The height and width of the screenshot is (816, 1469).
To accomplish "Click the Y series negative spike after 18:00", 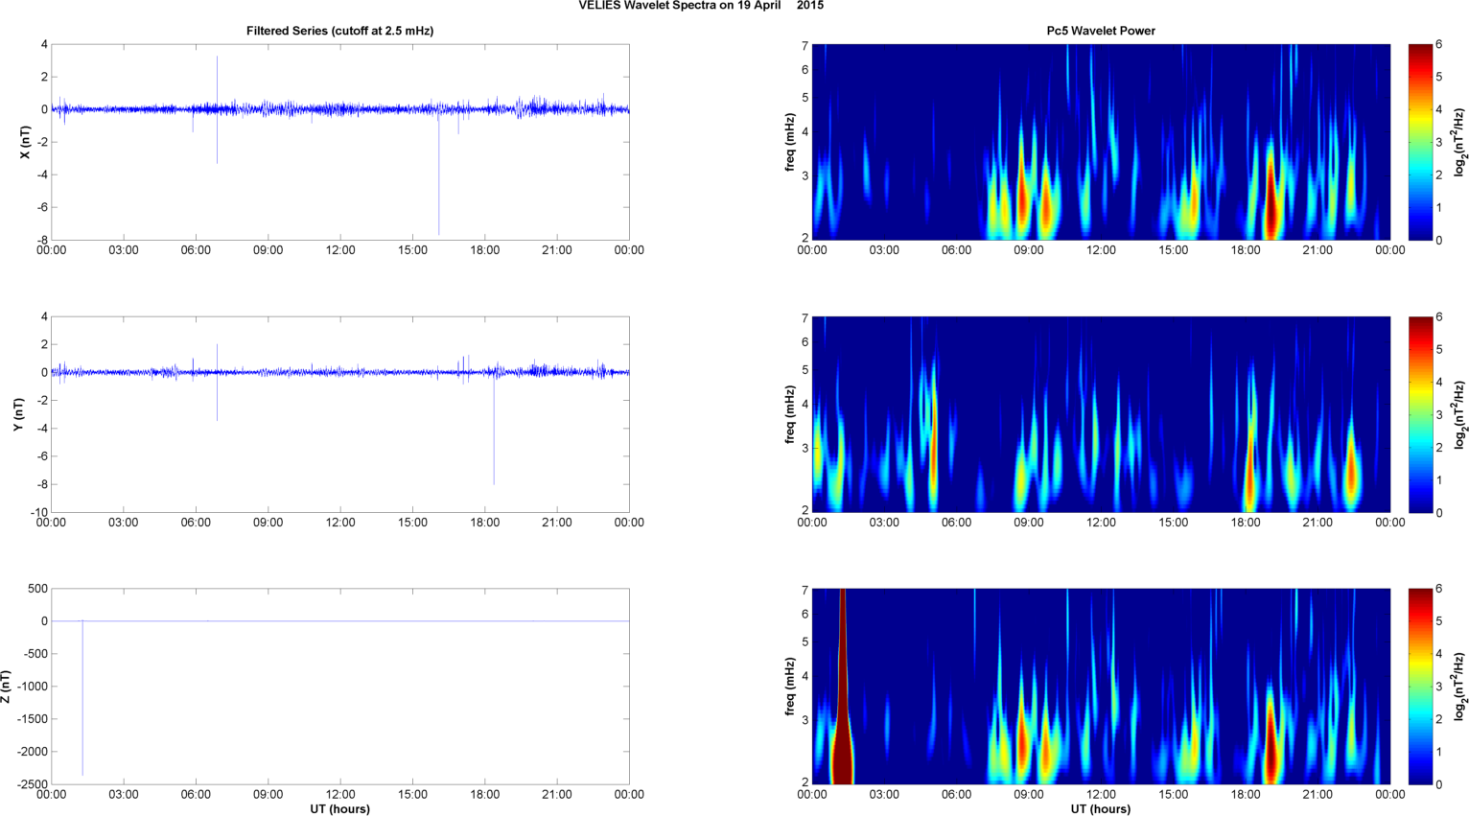I will 494,429.
